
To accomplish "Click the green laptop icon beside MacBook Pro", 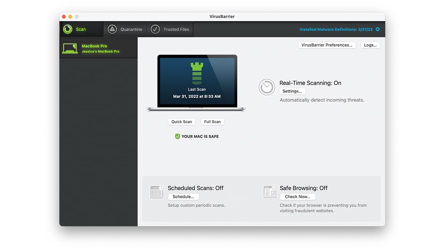I will coord(70,48).
